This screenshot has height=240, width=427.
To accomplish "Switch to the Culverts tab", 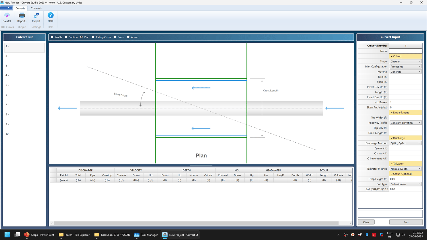I will click(20, 8).
